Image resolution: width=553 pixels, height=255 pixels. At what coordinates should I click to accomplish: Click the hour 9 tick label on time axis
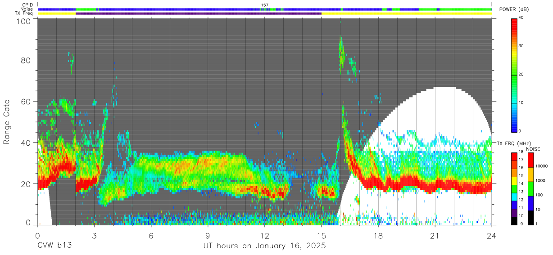point(208,235)
